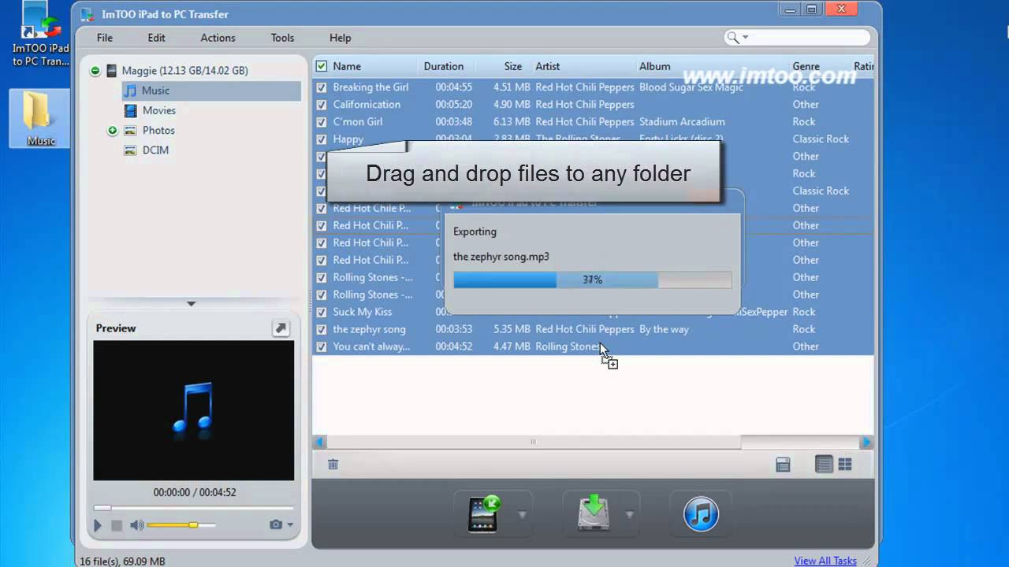The width and height of the screenshot is (1009, 567).
Task: Collapse the Maggie device node
Action: click(95, 70)
